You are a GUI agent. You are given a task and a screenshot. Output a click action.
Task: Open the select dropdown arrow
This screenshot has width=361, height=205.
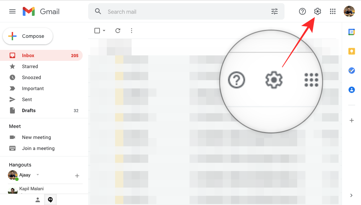coord(104,31)
